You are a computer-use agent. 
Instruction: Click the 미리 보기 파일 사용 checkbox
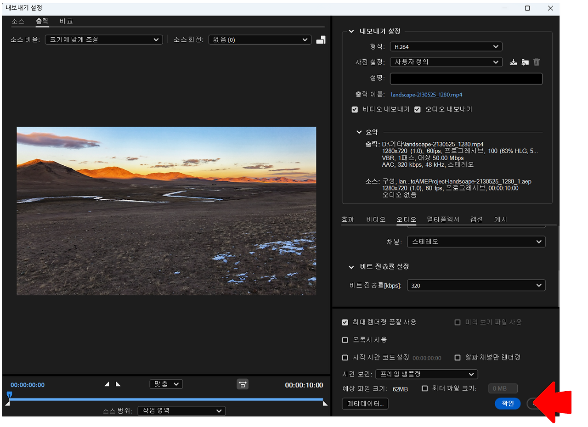click(458, 322)
